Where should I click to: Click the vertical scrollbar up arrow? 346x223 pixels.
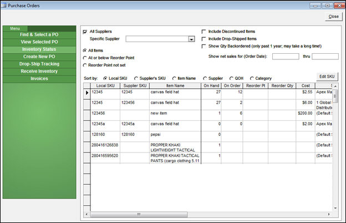click(x=335, y=86)
